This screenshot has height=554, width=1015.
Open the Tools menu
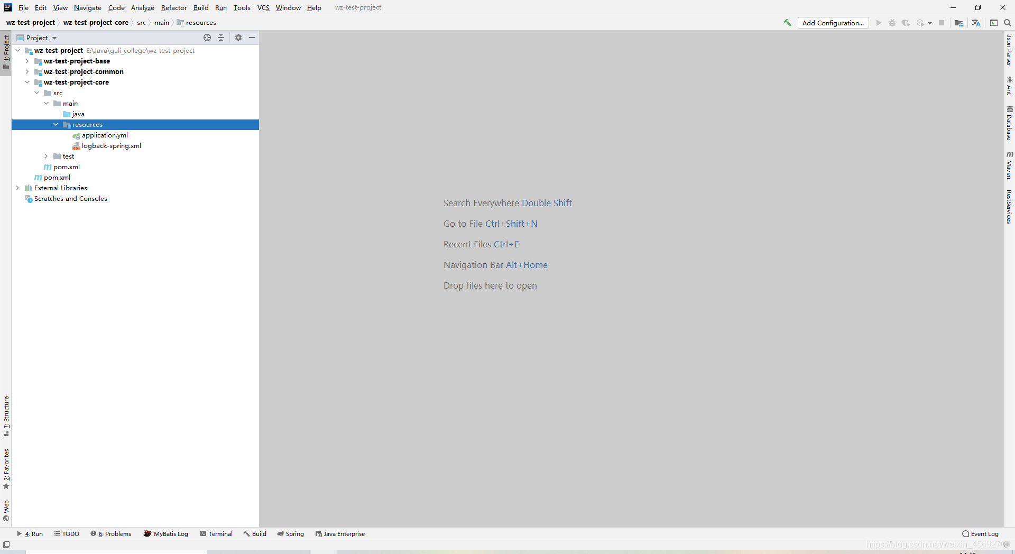(x=242, y=7)
